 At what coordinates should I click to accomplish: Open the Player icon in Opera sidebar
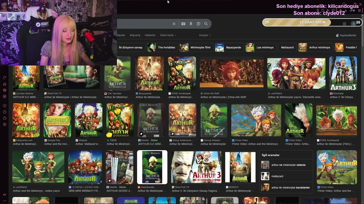tap(5, 106)
